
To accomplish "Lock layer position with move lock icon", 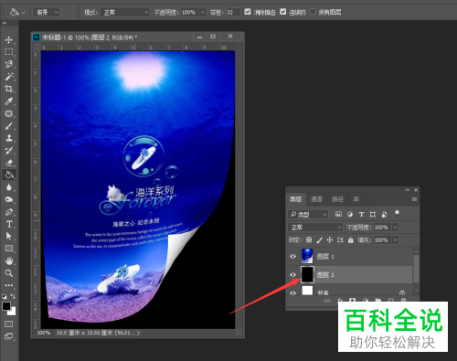I will (330, 240).
